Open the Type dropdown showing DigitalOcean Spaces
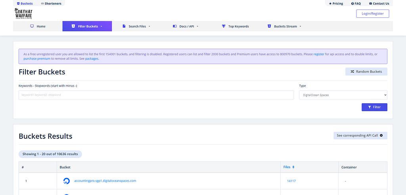This screenshot has height=195, width=406. (x=343, y=95)
